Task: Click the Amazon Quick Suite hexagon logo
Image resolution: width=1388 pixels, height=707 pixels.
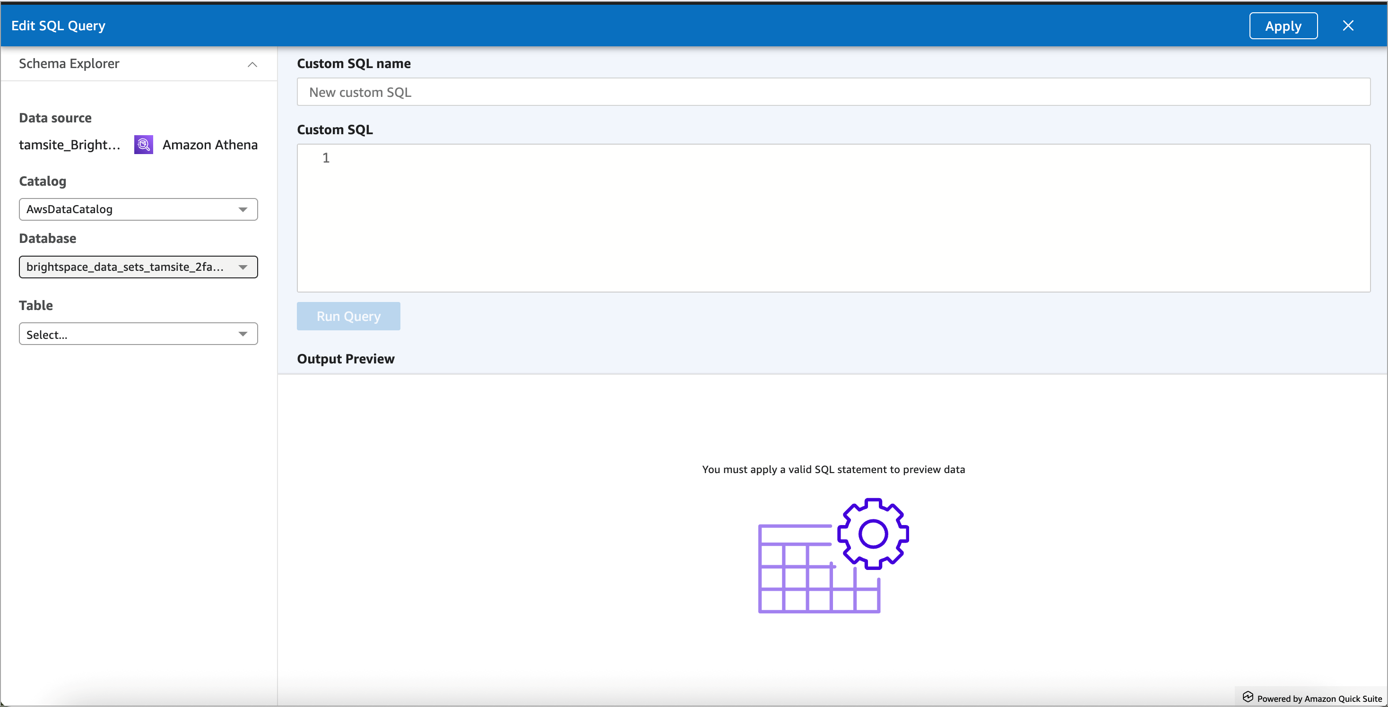Action: point(1249,697)
